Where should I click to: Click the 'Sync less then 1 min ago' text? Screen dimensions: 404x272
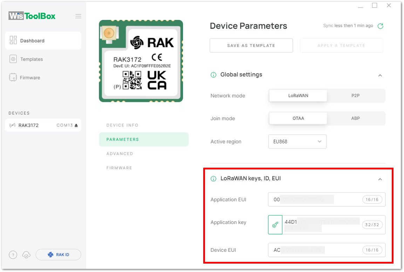tap(348, 26)
